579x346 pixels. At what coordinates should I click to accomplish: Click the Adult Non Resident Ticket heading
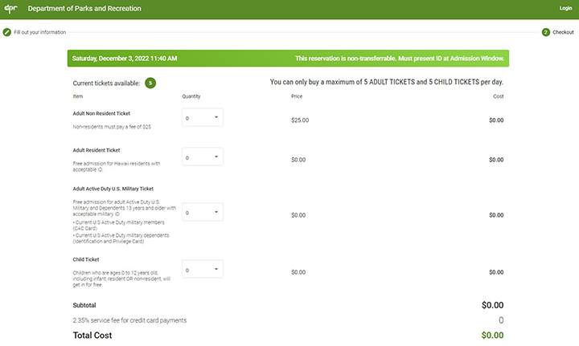tap(101, 114)
